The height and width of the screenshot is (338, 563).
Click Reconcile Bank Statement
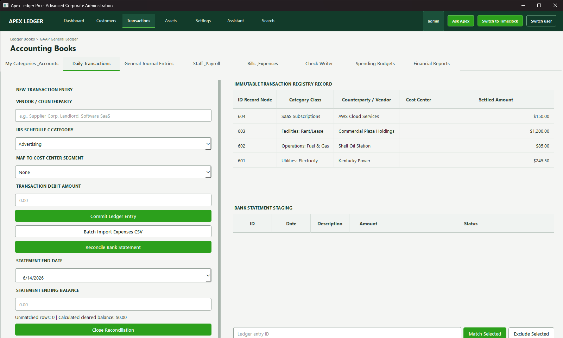click(113, 247)
